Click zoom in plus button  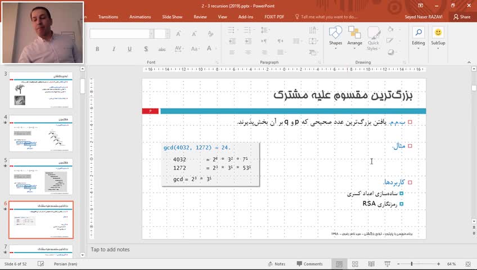(439, 264)
